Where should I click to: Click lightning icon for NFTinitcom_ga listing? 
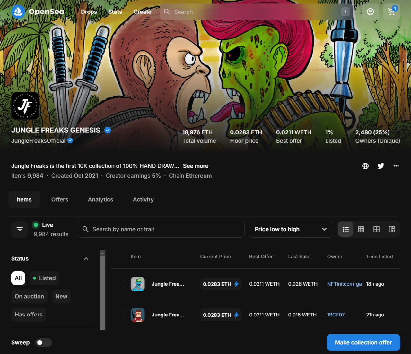[x=237, y=284]
